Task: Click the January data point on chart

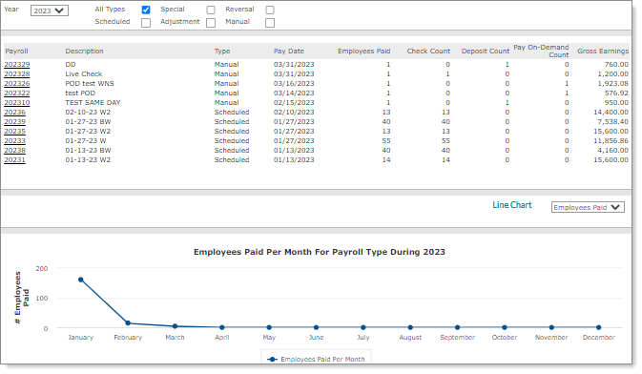Action: coord(81,280)
